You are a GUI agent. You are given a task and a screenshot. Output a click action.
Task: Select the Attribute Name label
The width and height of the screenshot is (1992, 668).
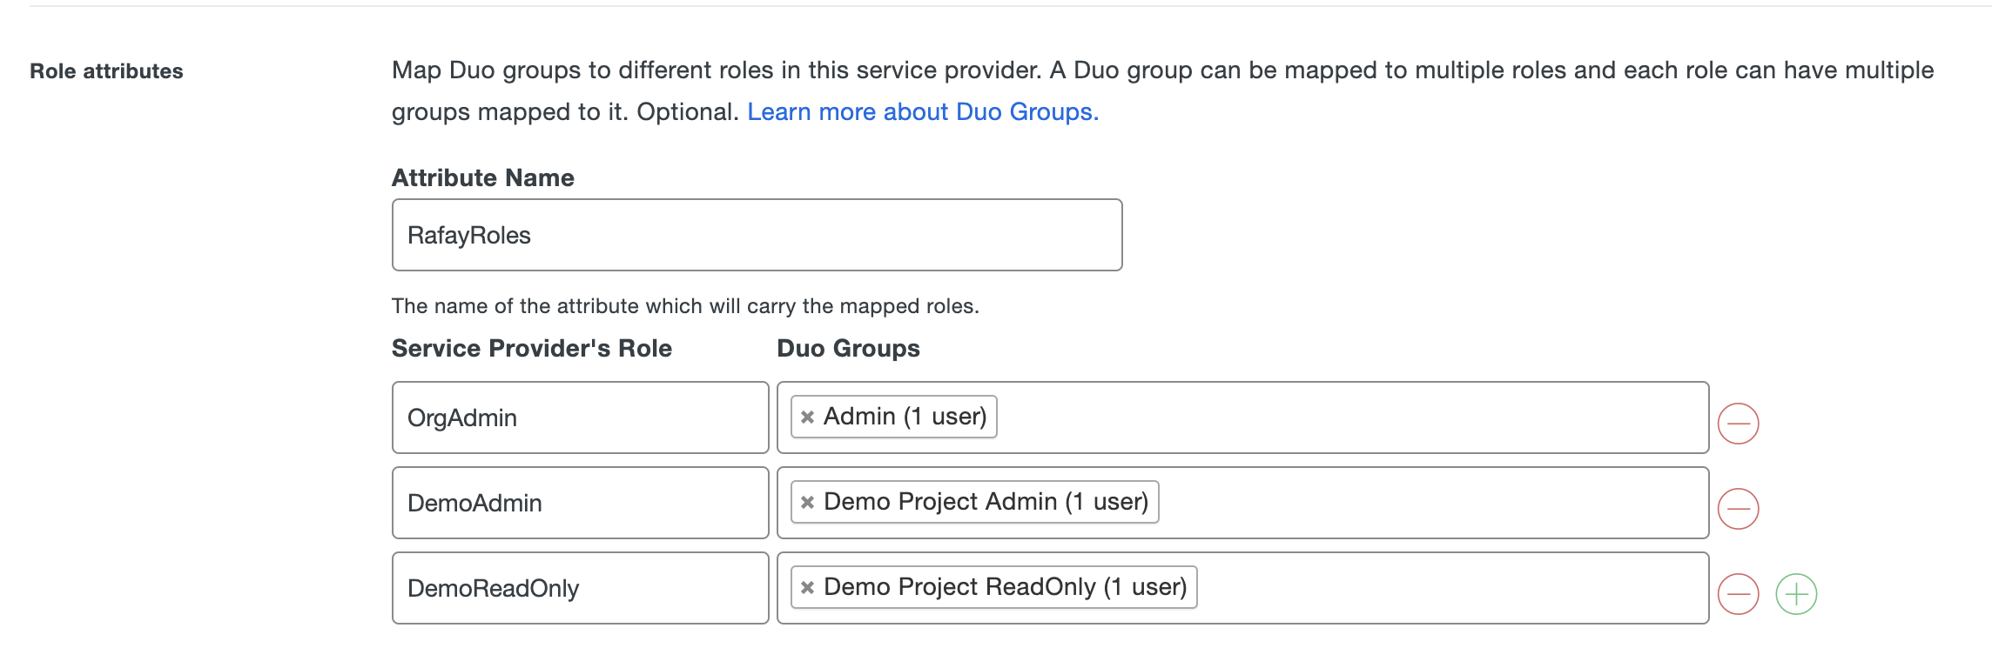click(483, 177)
